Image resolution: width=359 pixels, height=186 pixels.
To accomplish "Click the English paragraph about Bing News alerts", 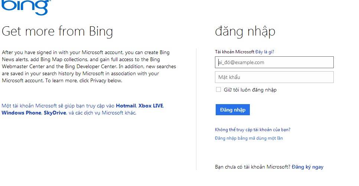I will (x=89, y=66).
